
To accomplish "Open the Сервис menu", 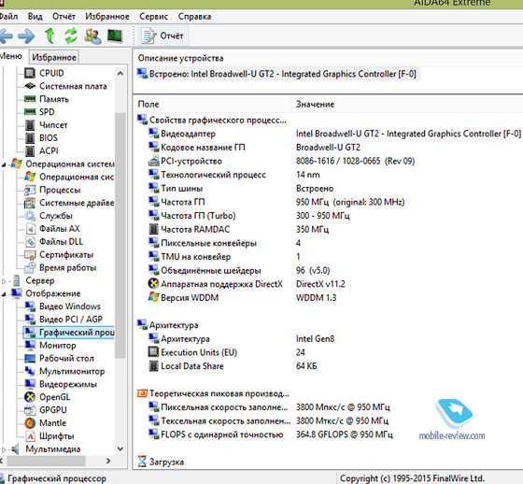I will (153, 17).
